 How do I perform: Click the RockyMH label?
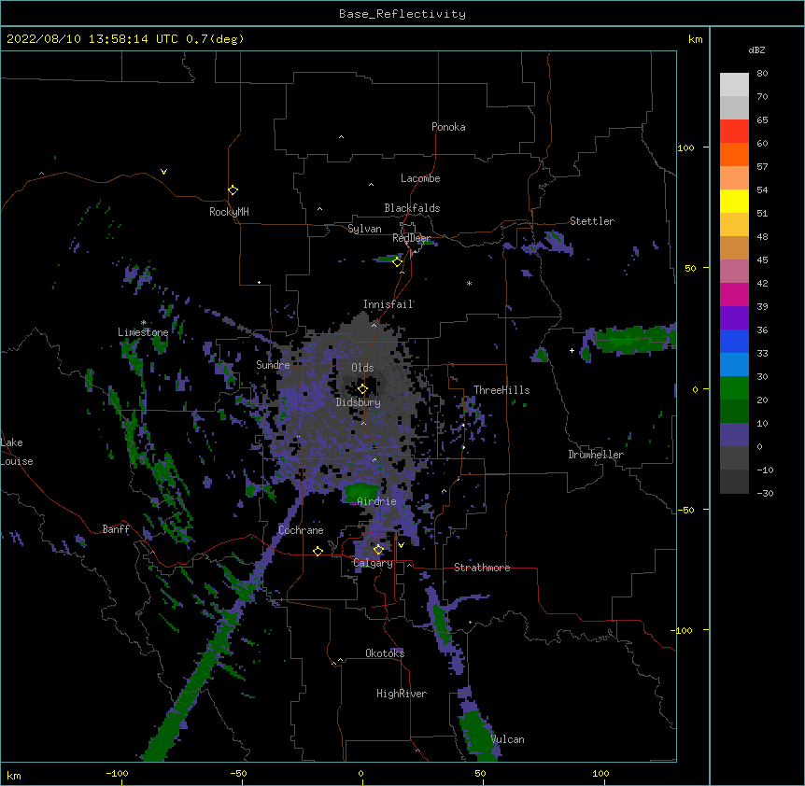(229, 212)
